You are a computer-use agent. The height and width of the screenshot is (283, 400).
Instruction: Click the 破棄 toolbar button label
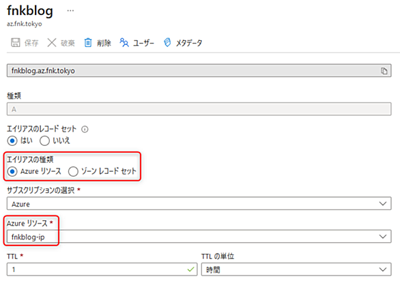coord(68,43)
